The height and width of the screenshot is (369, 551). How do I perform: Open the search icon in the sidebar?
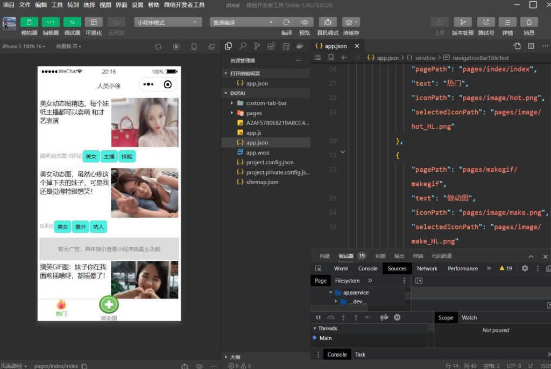click(x=243, y=46)
